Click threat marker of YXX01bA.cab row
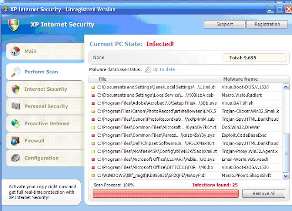 pos(93,95)
